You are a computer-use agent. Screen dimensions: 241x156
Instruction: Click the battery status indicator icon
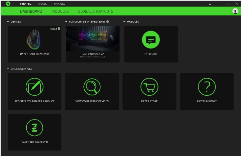[58, 29]
